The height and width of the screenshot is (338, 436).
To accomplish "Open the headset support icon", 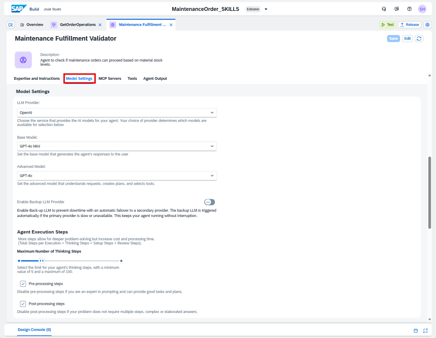I will [384, 9].
